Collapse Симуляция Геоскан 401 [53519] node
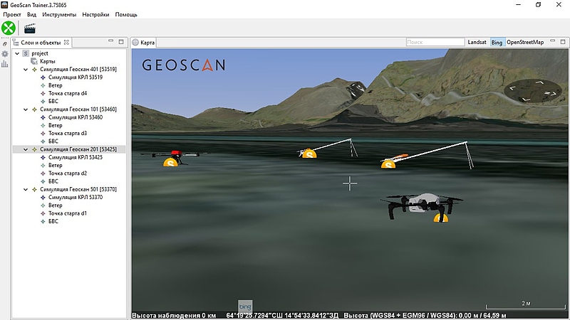 click(26, 69)
